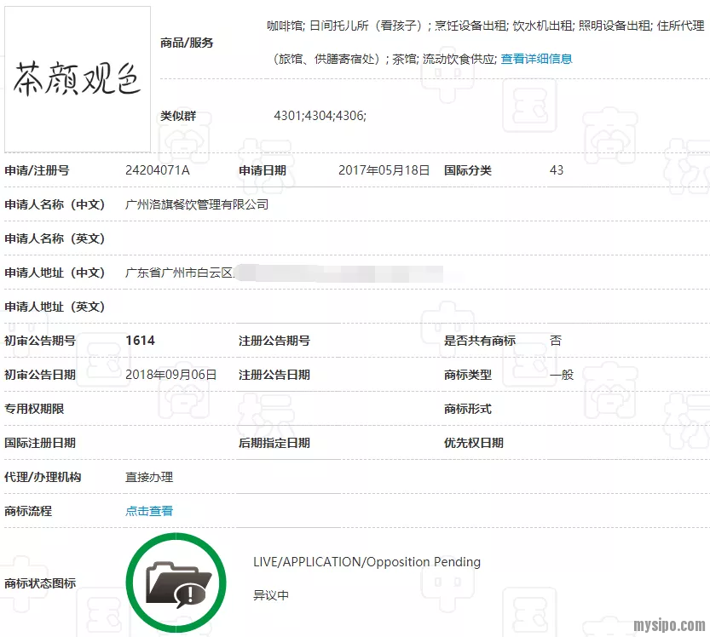Image resolution: width=710 pixels, height=637 pixels.
Task: Click the similar group codes 4301;4304;4306;
Action: pyautogui.click(x=320, y=116)
